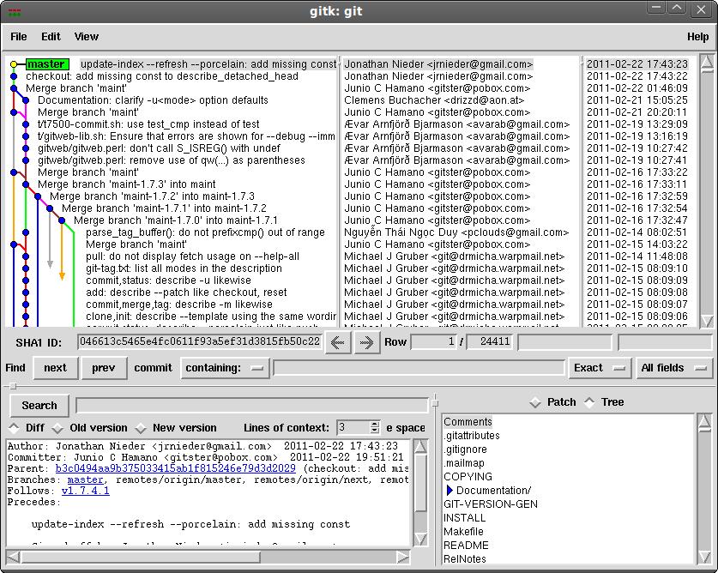Click the SHA1 ID text field
Image resolution: width=718 pixels, height=573 pixels.
[x=199, y=341]
